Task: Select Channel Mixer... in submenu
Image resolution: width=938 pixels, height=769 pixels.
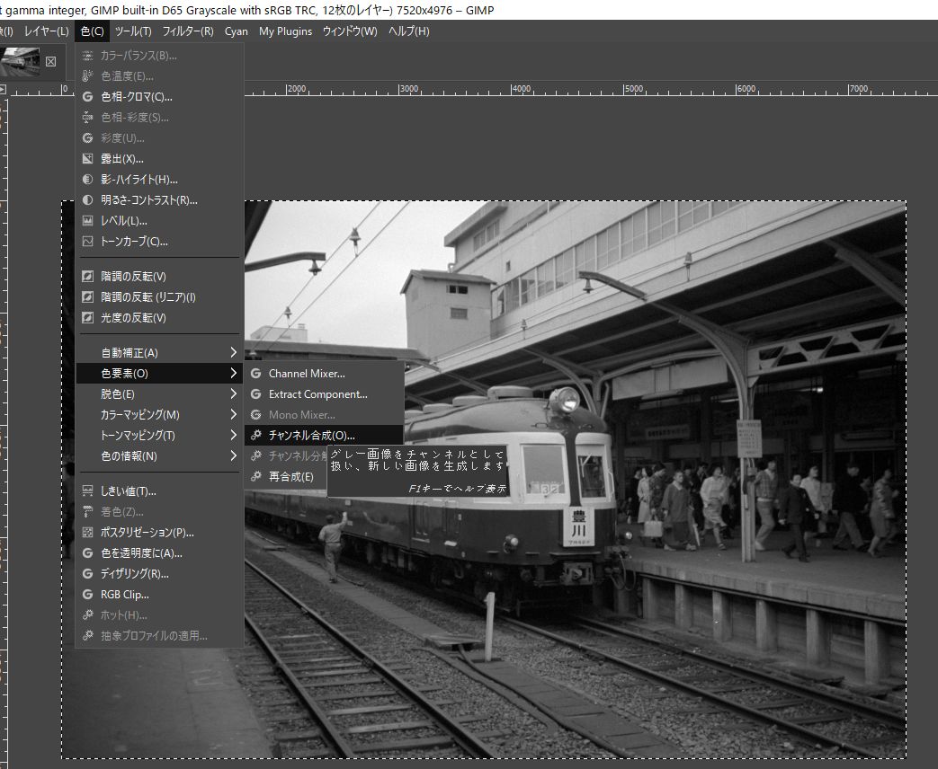Action: pos(325,374)
